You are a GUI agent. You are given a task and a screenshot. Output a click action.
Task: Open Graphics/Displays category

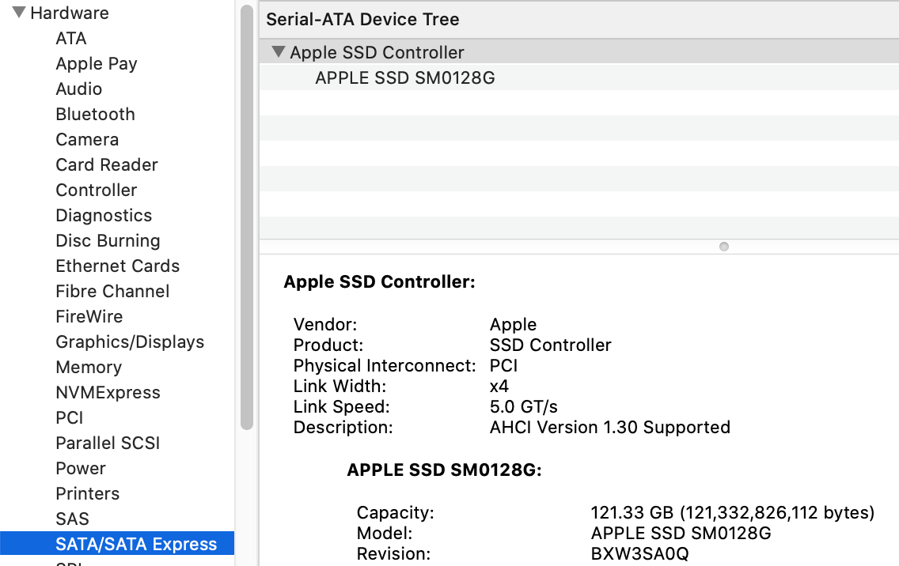pos(130,342)
